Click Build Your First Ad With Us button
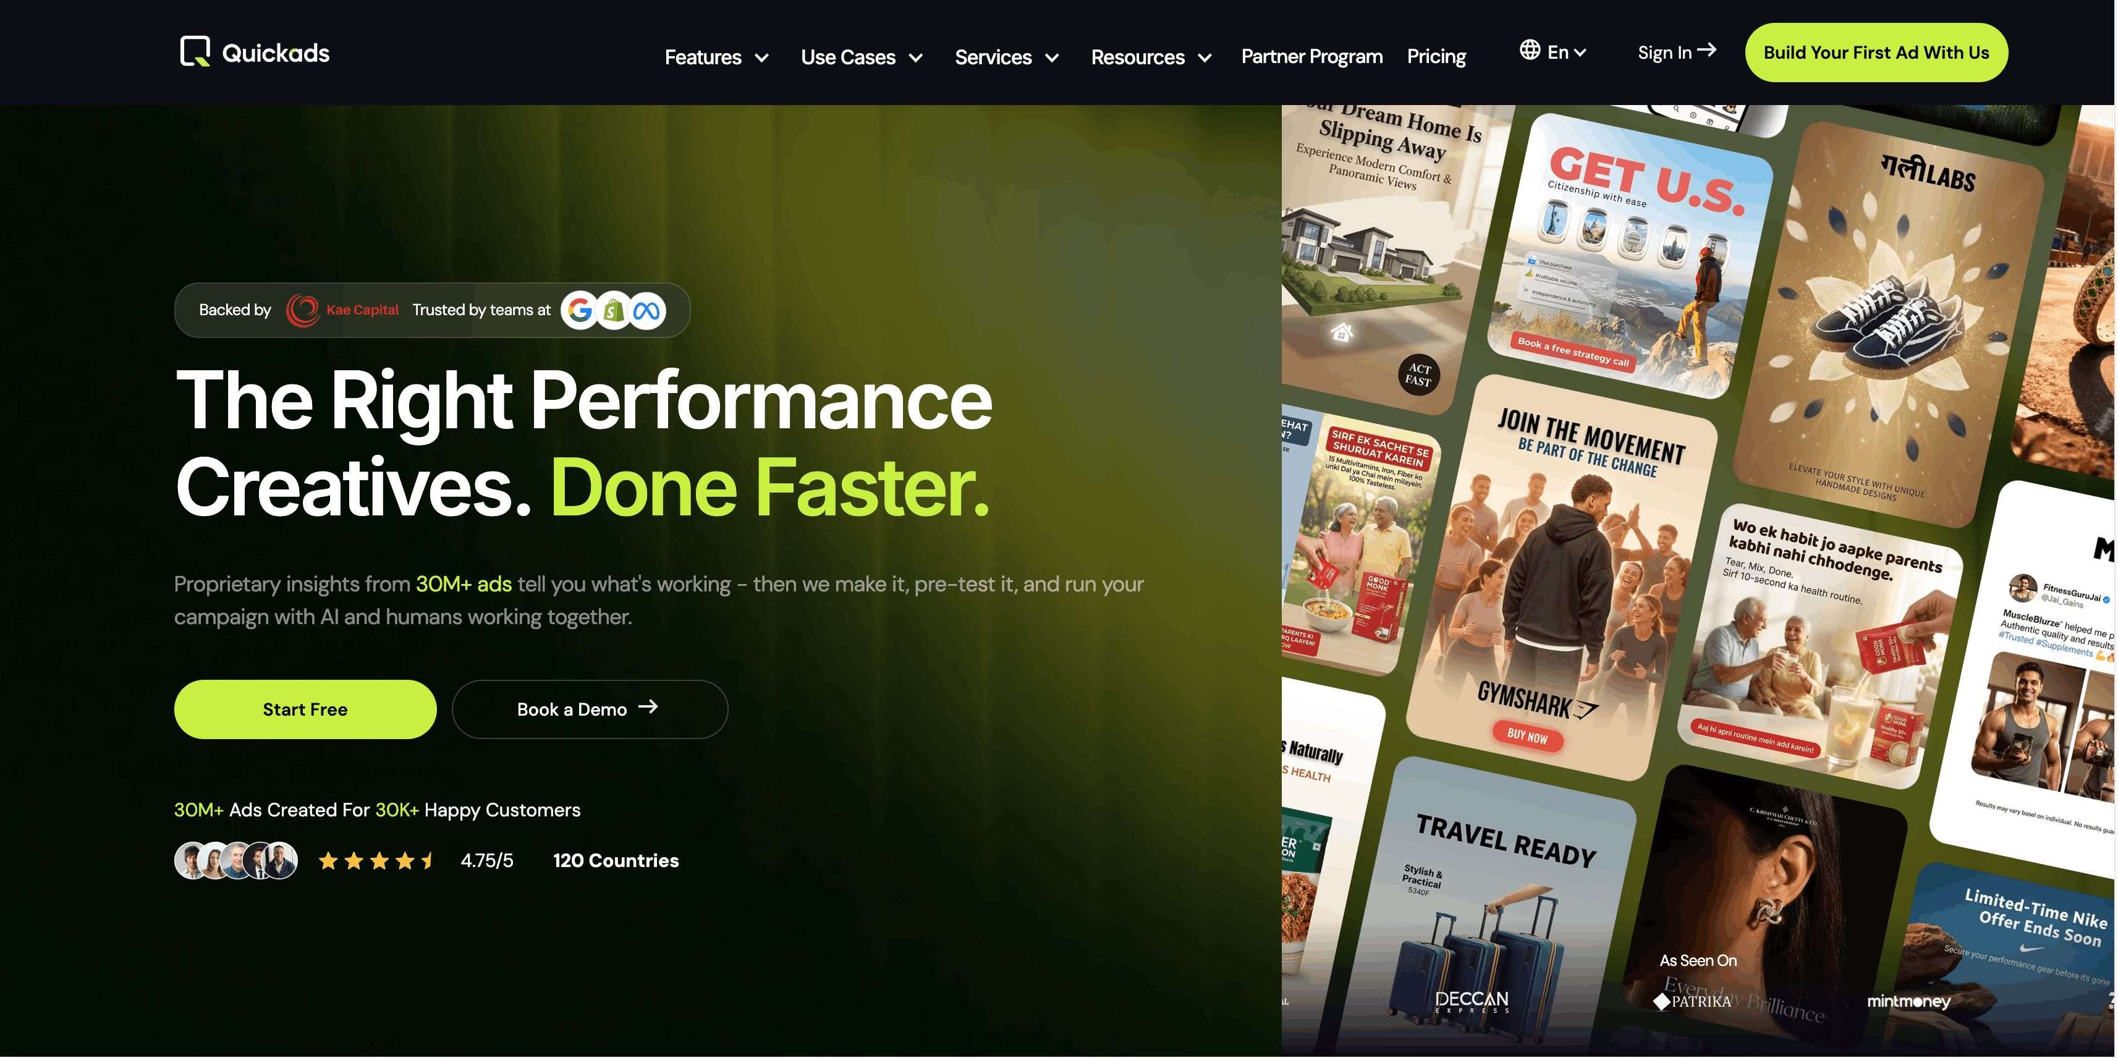 [x=1876, y=53]
